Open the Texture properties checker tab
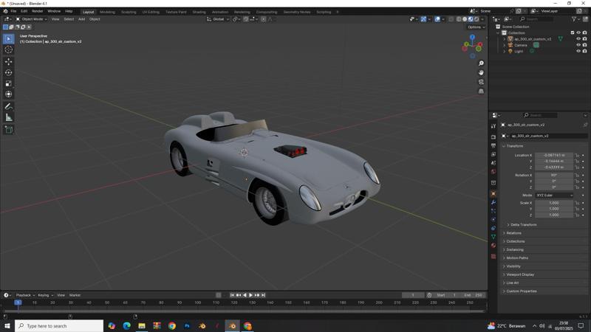The width and height of the screenshot is (591, 332). [493, 256]
